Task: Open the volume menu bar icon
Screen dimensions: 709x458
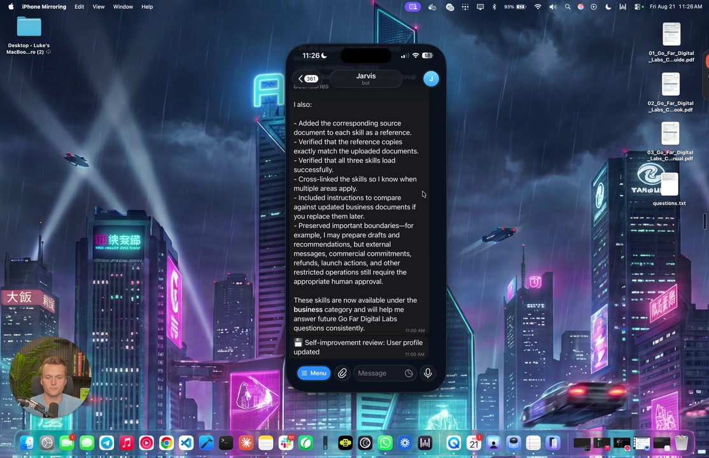Action: (552, 7)
